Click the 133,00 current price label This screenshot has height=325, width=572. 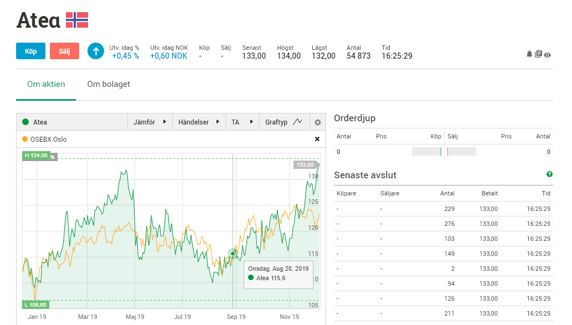pos(305,165)
